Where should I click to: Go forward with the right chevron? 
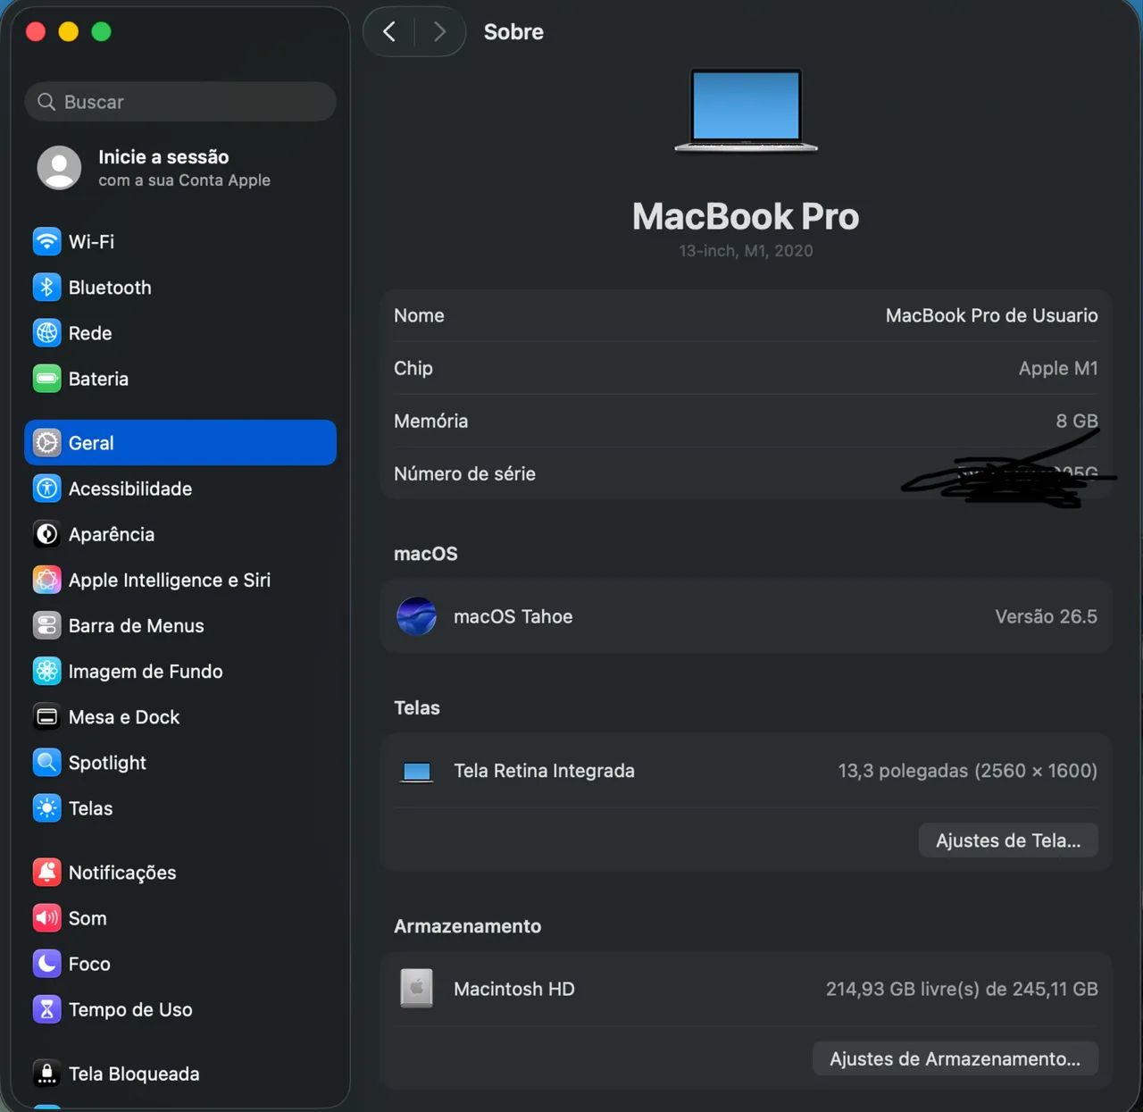439,32
